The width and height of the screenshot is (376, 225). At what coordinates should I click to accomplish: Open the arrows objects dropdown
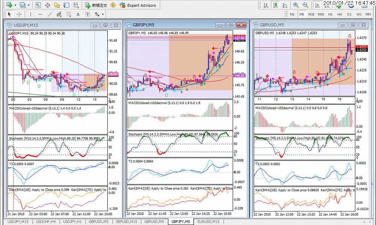(x=99, y=14)
